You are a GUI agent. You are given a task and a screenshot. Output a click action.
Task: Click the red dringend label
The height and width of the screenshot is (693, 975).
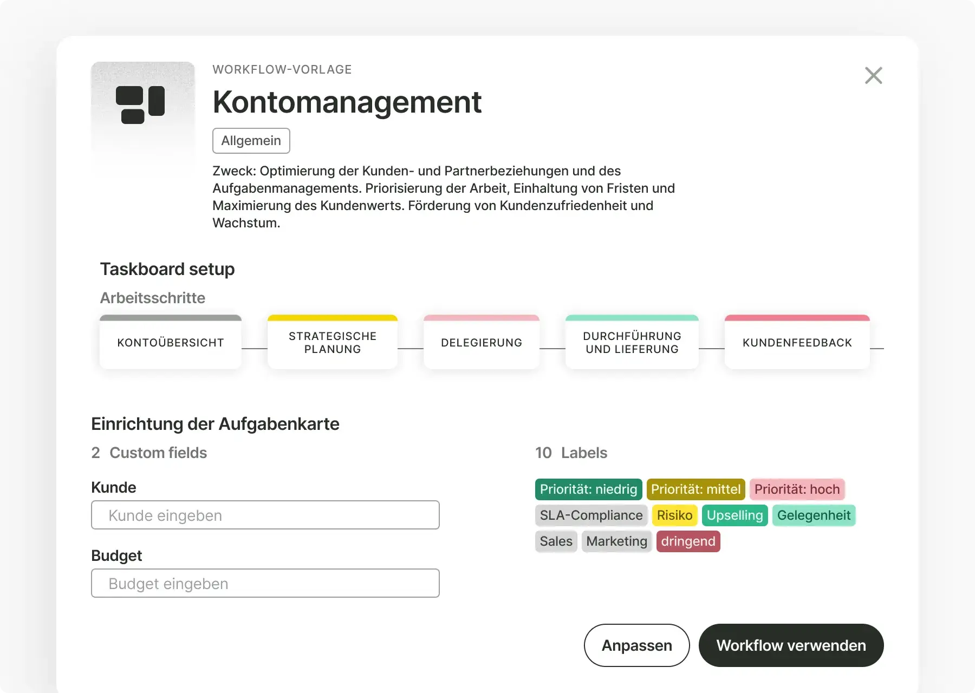(x=688, y=541)
